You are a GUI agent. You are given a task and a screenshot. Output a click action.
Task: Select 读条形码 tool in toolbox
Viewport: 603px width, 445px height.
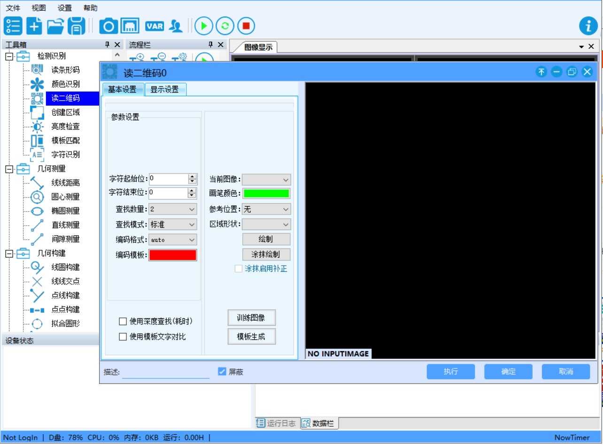coord(65,70)
